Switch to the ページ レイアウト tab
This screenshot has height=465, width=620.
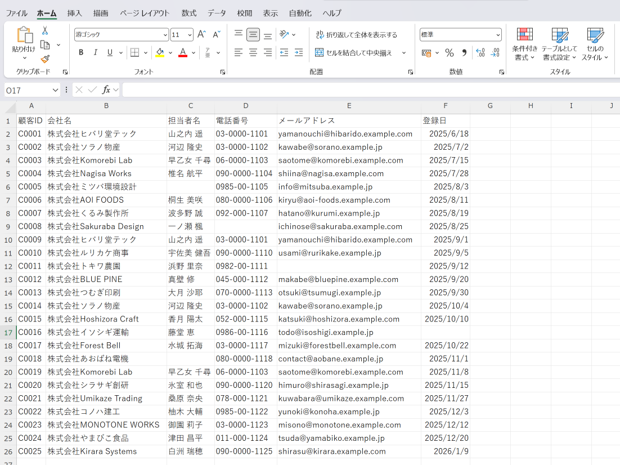(x=145, y=13)
